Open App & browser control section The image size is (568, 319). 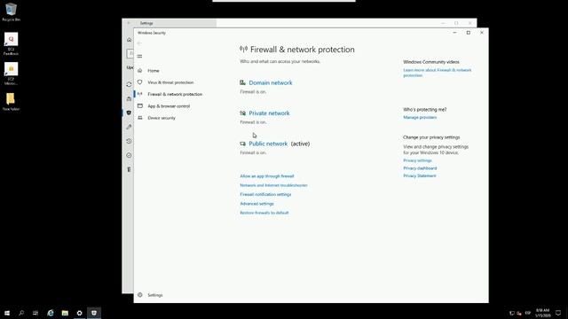tap(169, 106)
